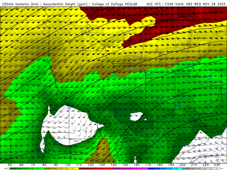Image resolution: width=227 pixels, height=170 pixels.
Task: Click the '210' label on the color scale
Action: click(x=194, y=165)
